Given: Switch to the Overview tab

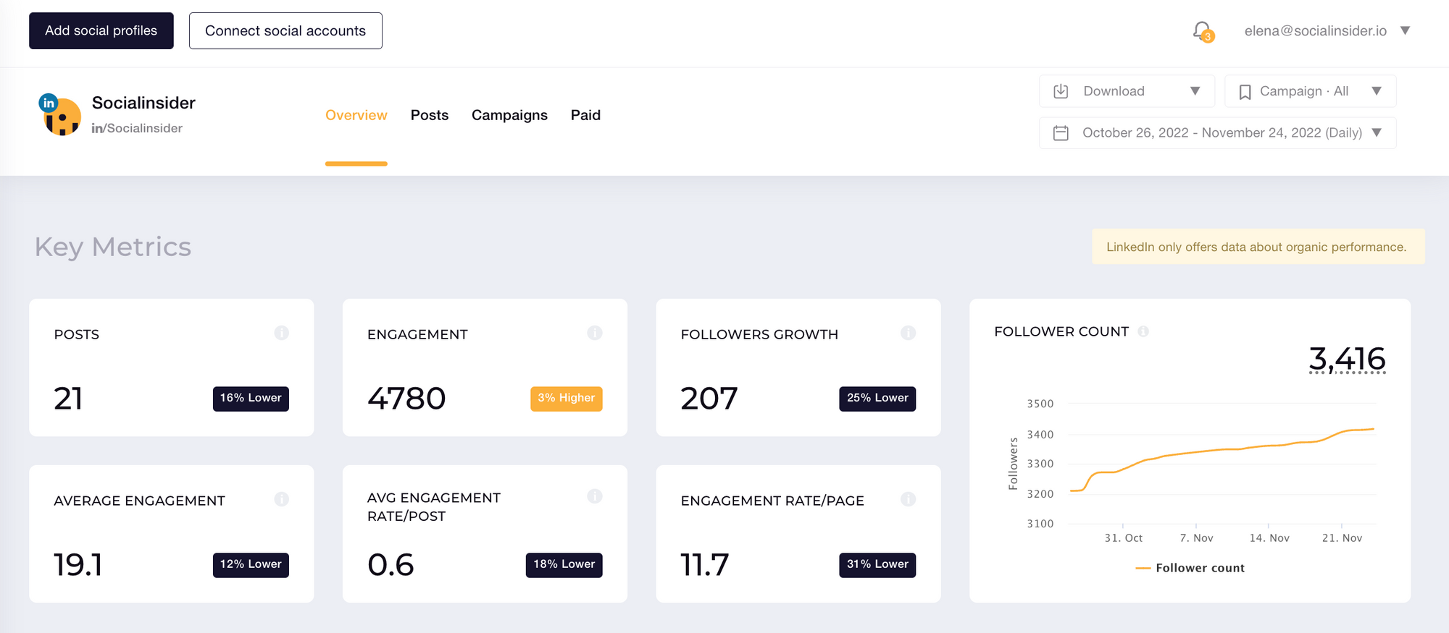Looking at the screenshot, I should (x=356, y=115).
